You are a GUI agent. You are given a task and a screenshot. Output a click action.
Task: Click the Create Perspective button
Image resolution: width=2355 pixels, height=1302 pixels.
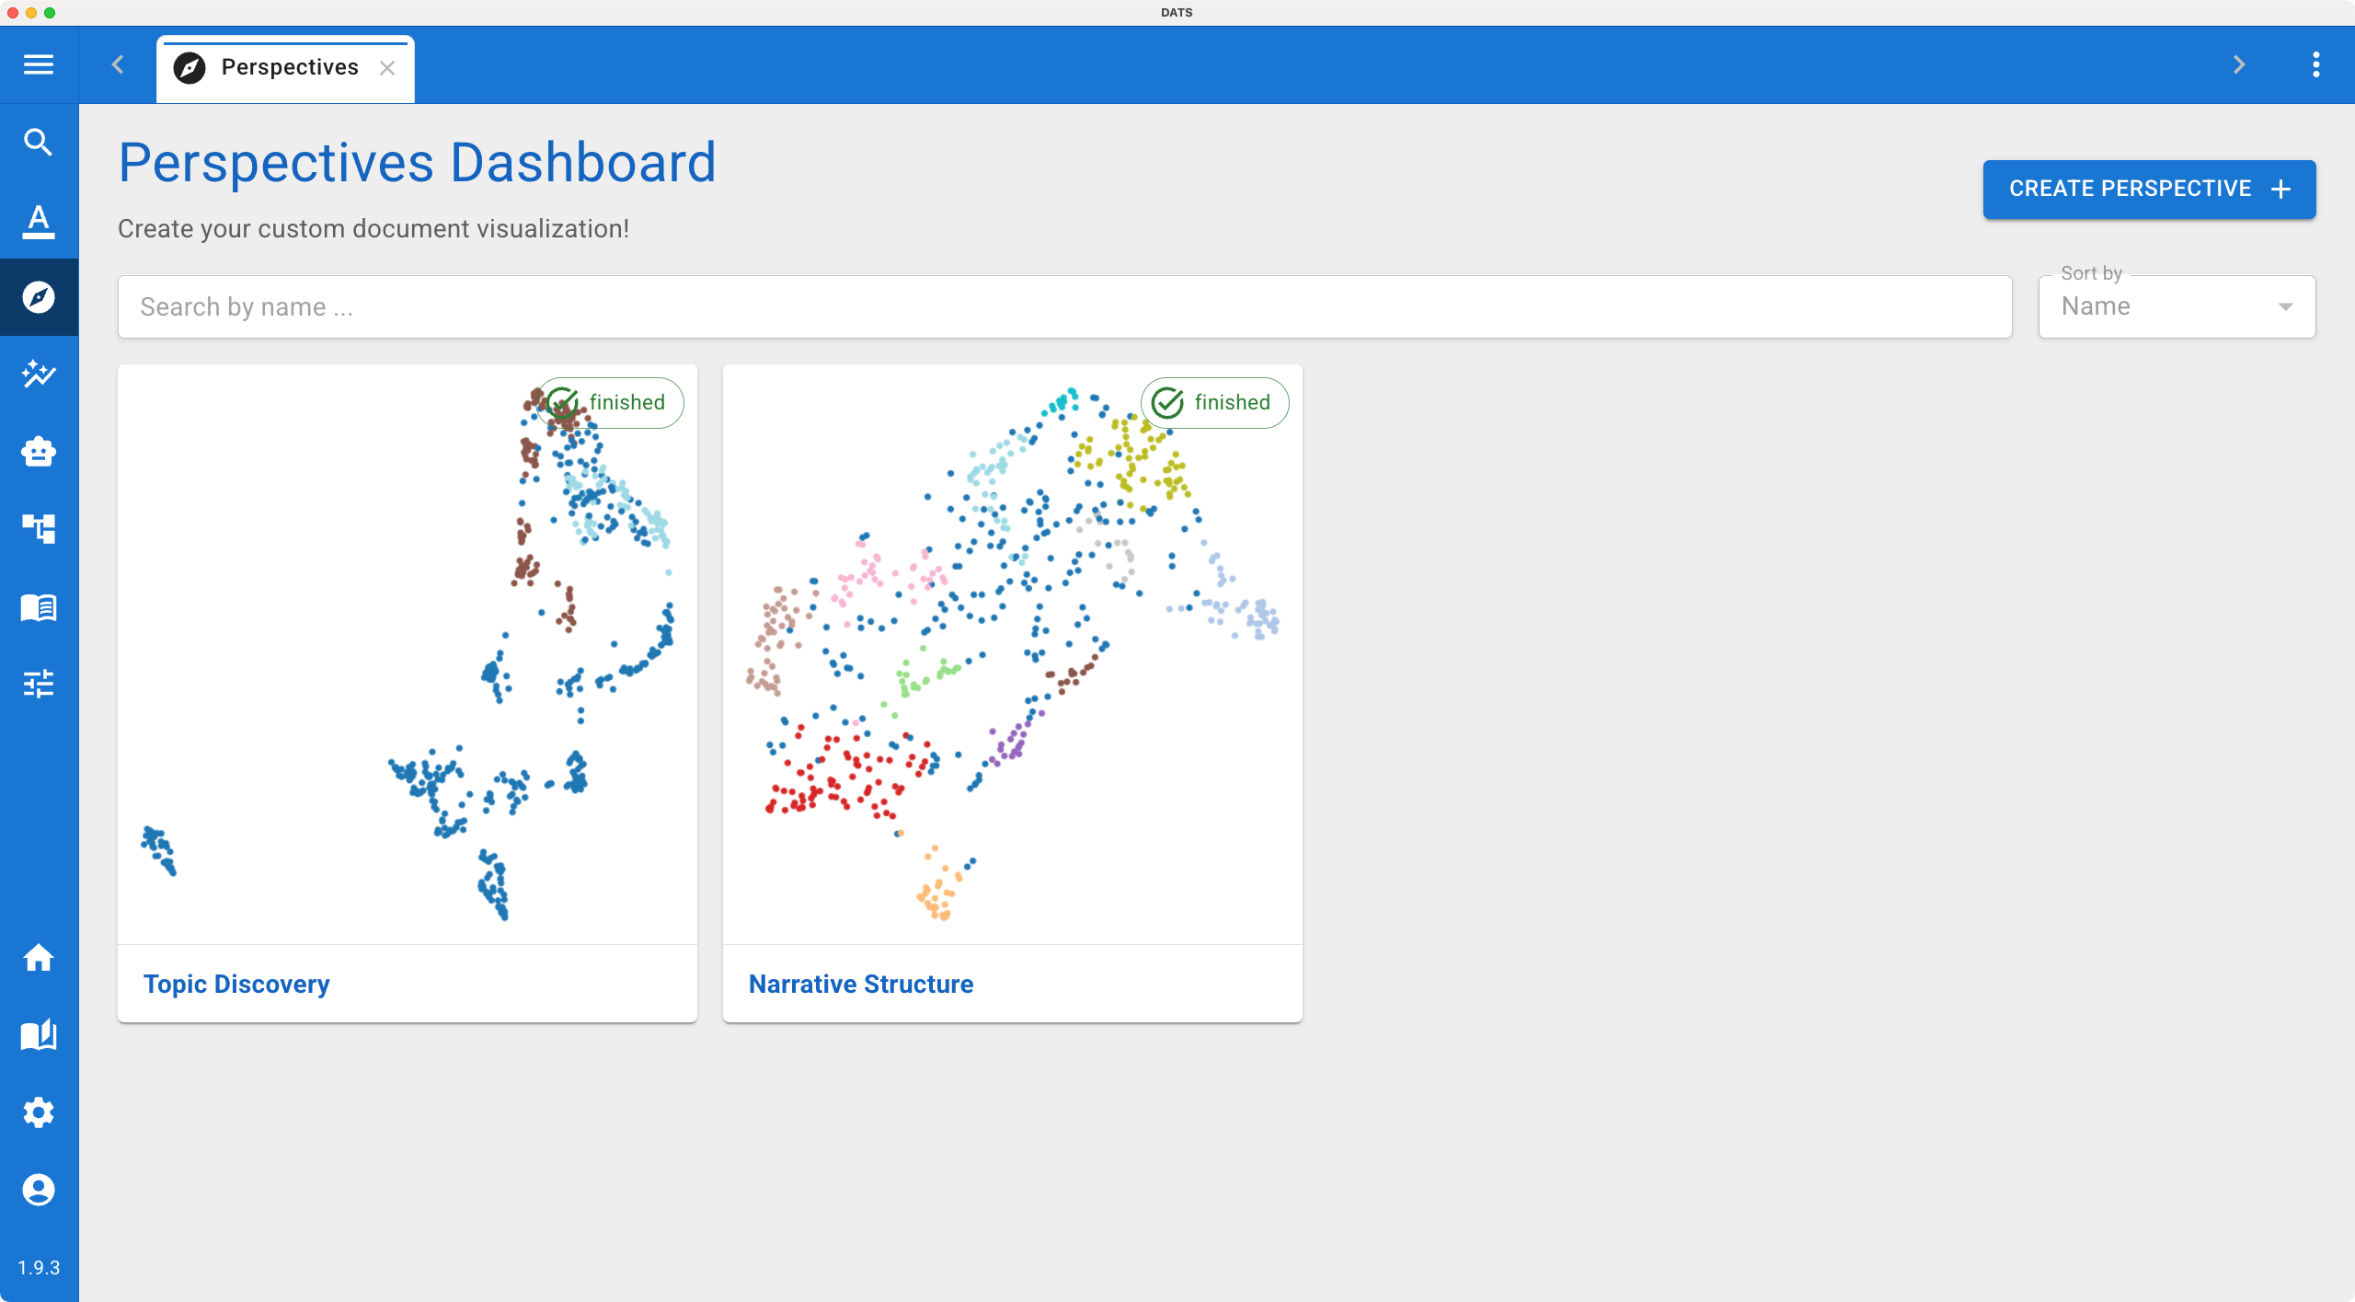coord(2149,189)
